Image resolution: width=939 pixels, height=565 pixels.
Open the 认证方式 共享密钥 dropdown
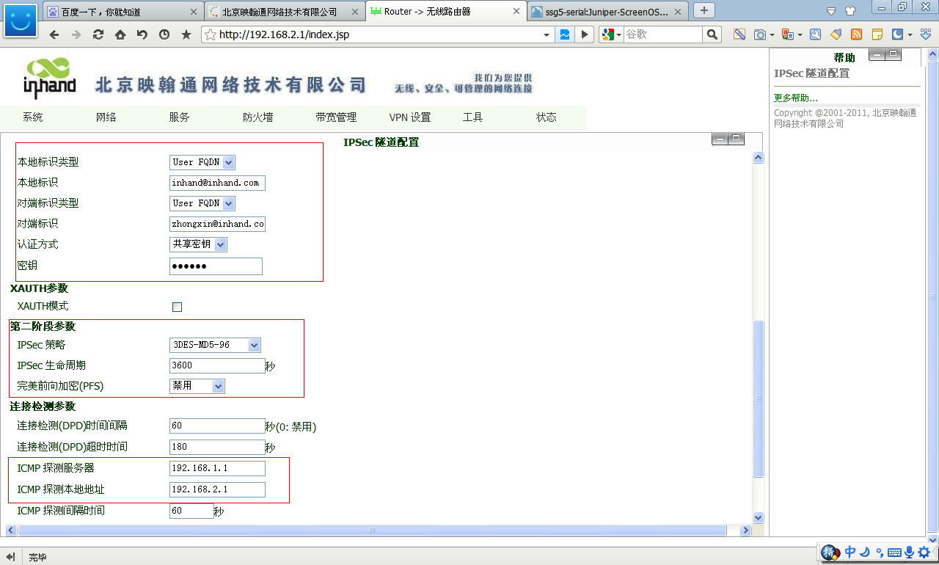pos(221,244)
